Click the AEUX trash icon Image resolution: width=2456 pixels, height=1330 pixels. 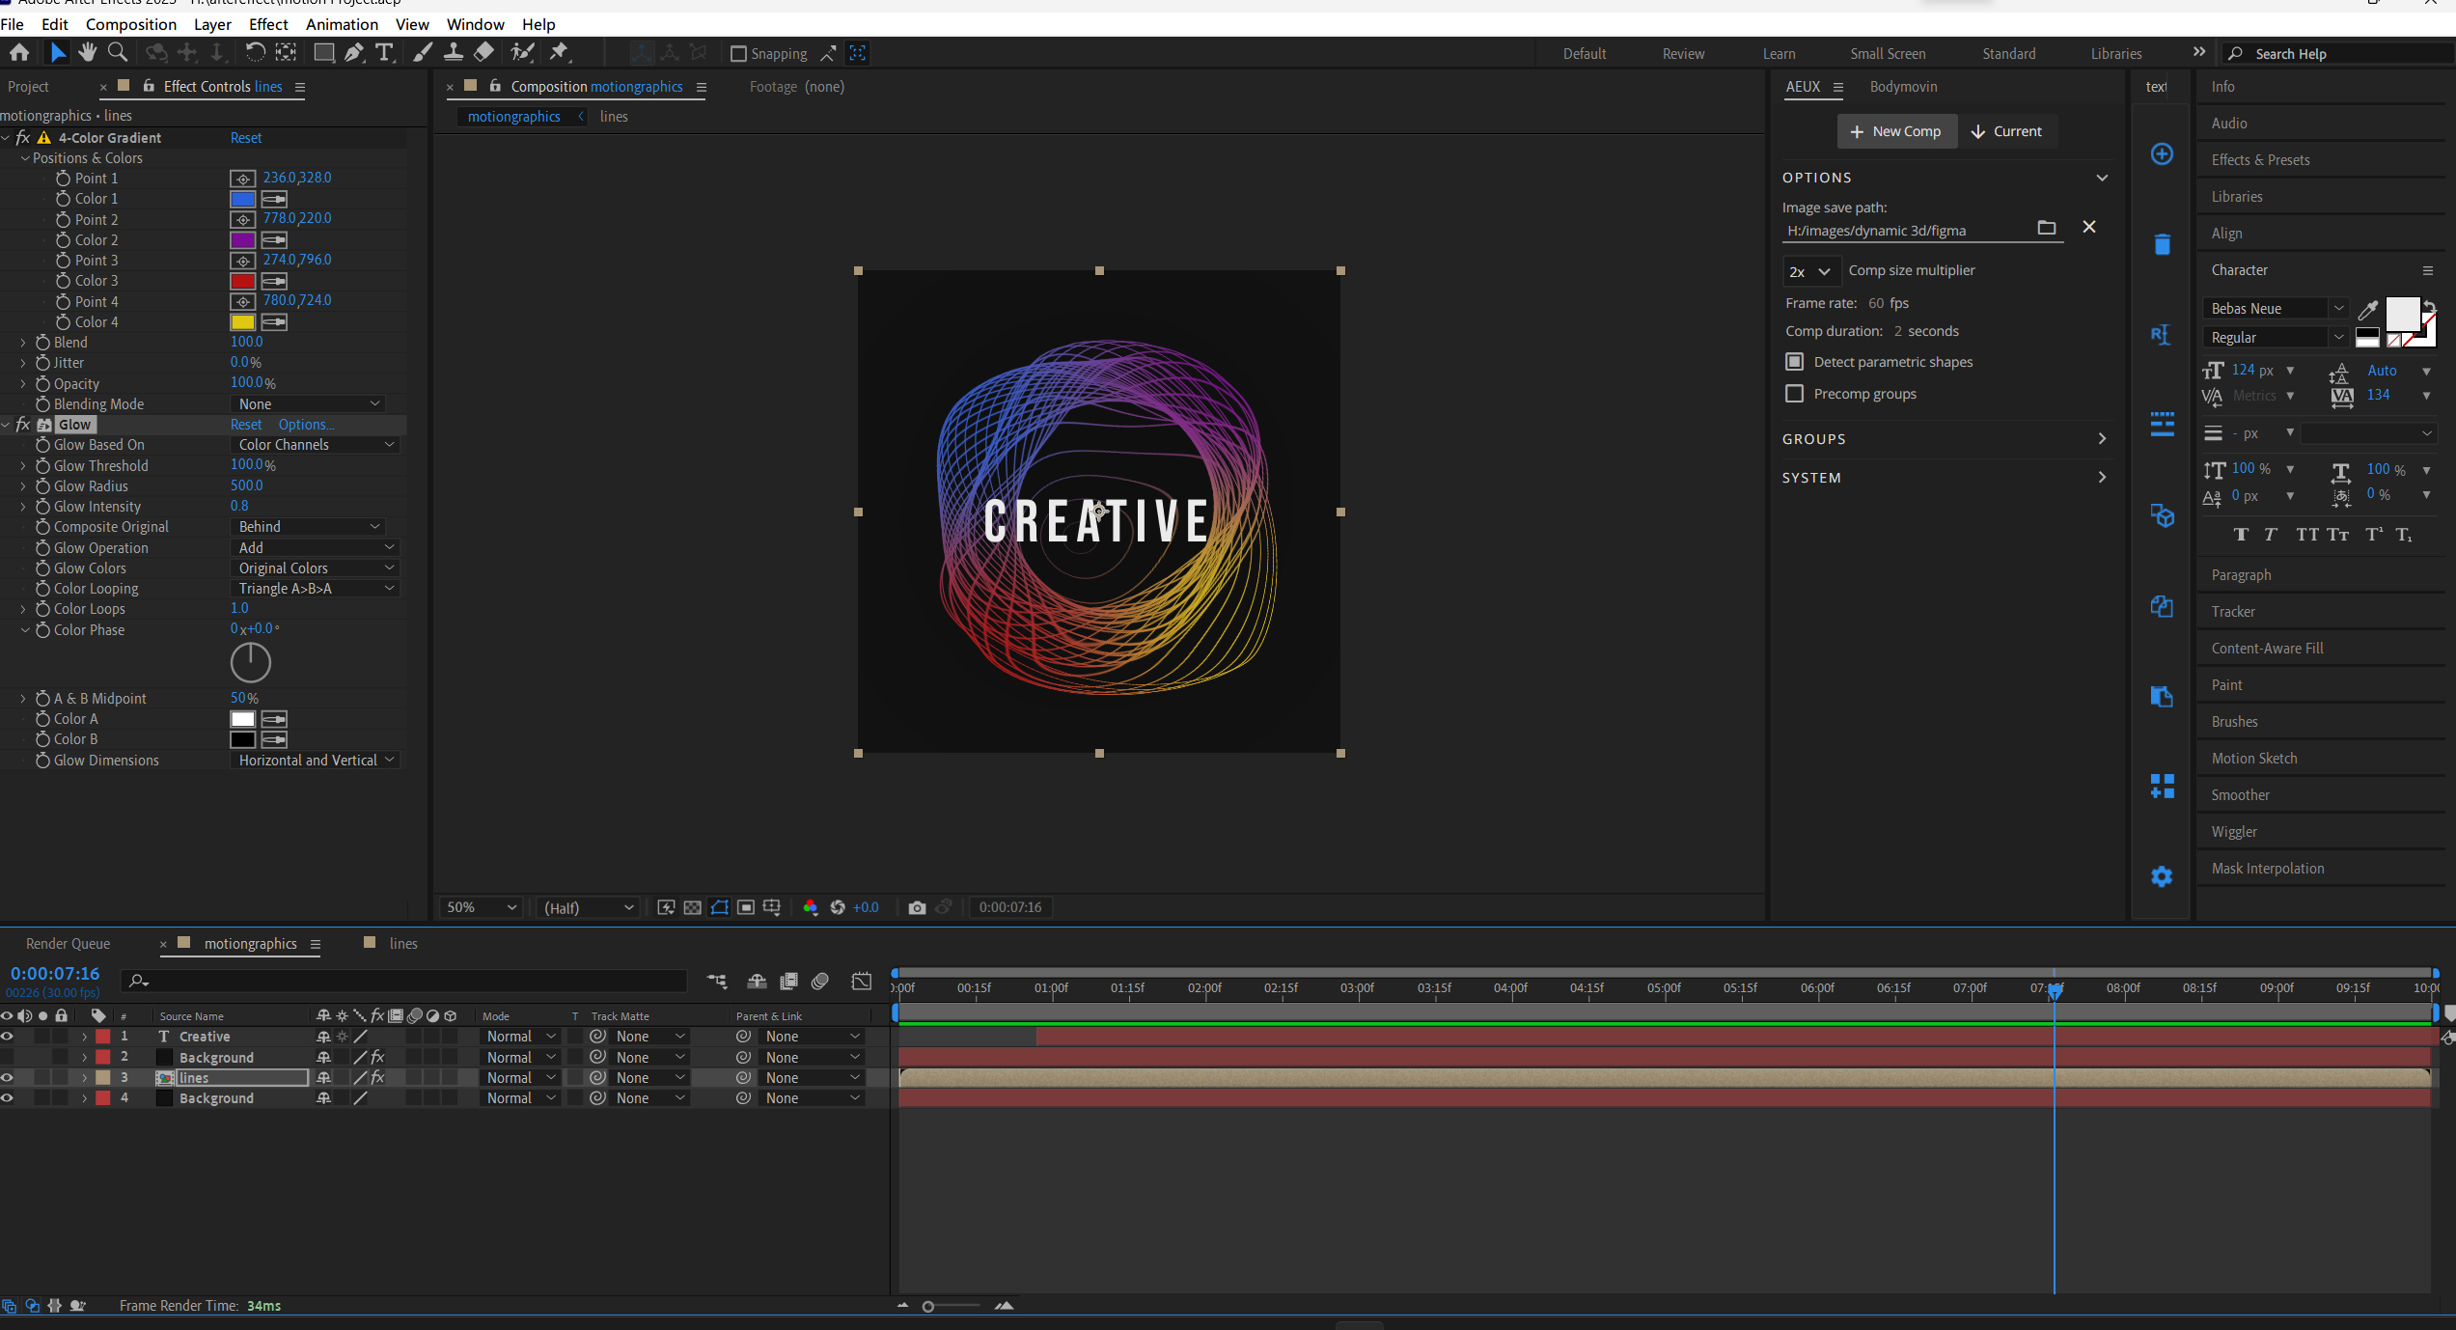click(2162, 244)
